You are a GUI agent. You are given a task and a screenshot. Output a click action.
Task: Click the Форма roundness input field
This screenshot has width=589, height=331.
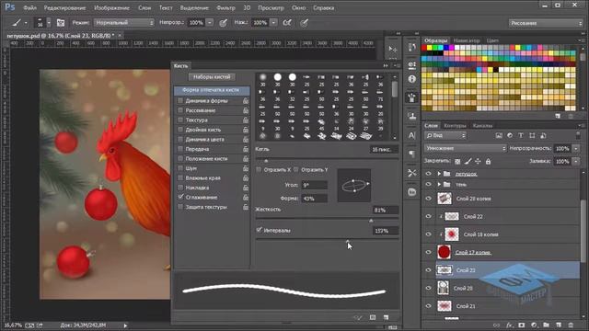(315, 199)
